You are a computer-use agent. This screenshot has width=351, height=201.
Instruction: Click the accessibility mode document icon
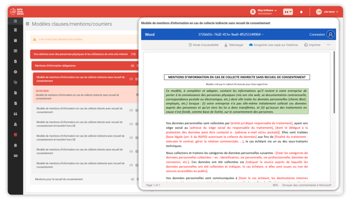tap(190, 45)
